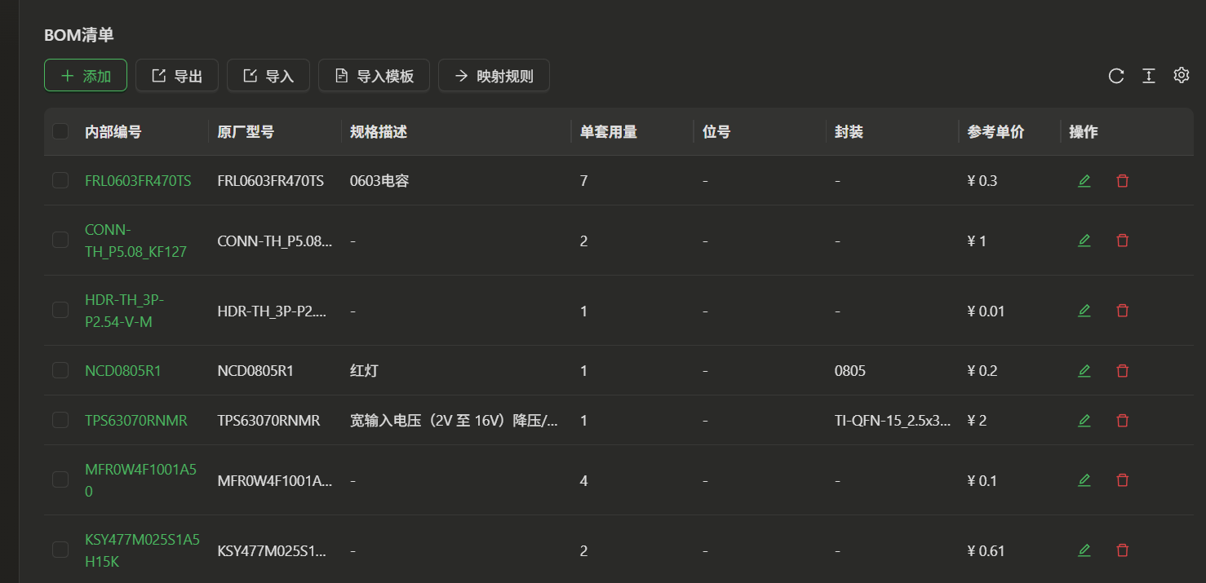Delete the TPS63070RNMR row
The image size is (1206, 583).
click(x=1122, y=421)
